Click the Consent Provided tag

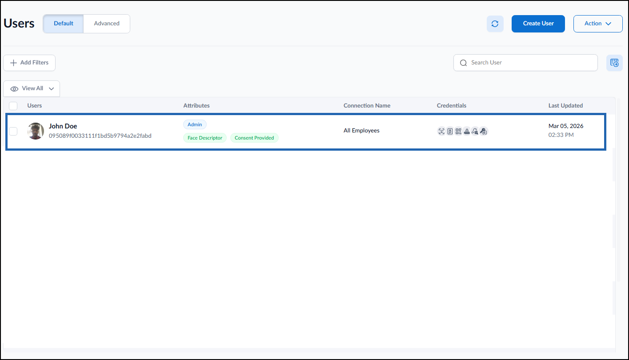click(x=254, y=138)
